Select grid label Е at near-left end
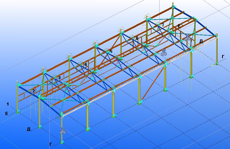The width and height of the screenshot is (230, 149). 6,113
